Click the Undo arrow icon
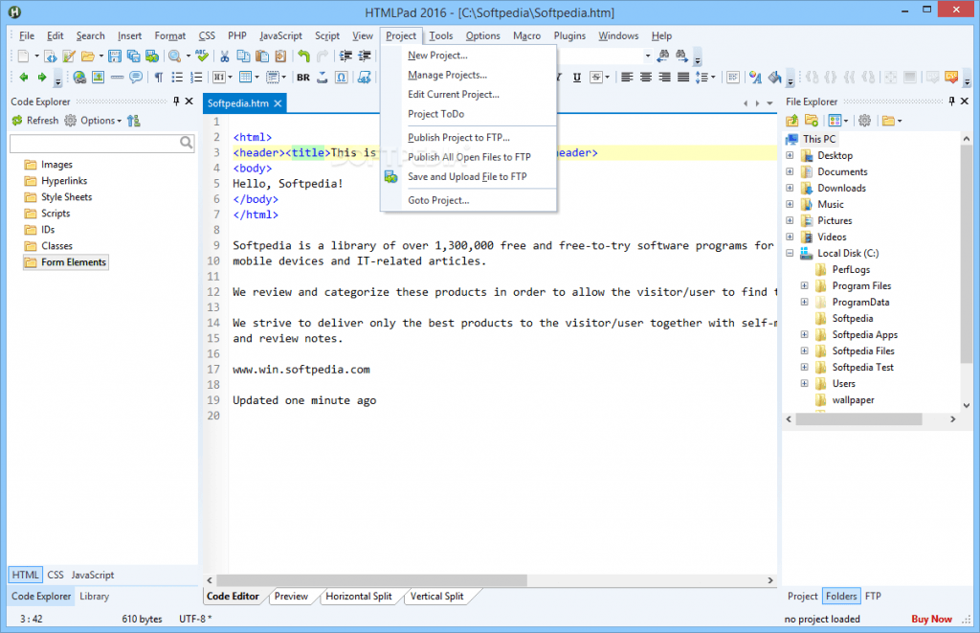 [x=303, y=57]
